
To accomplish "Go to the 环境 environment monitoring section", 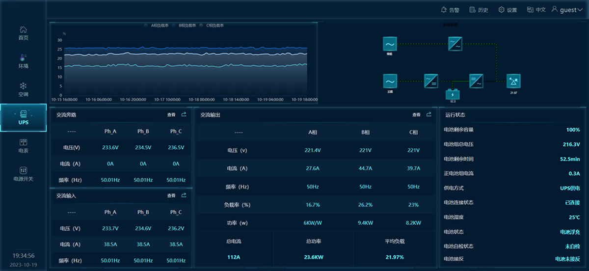I will pos(23,61).
